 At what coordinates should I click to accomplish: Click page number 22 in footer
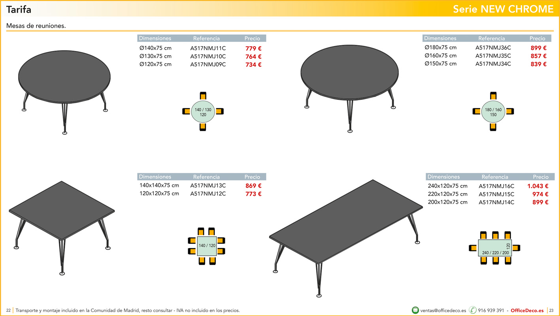[8, 310]
